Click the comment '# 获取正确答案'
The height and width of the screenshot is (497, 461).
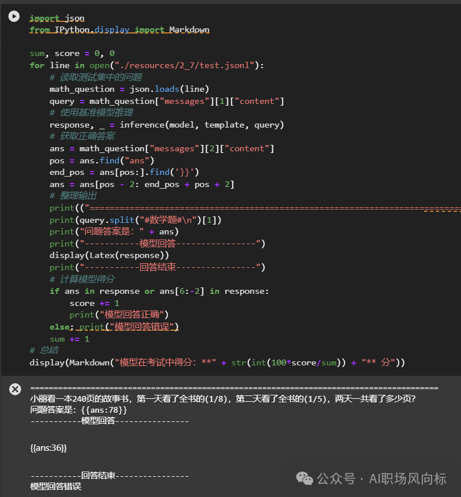point(82,136)
